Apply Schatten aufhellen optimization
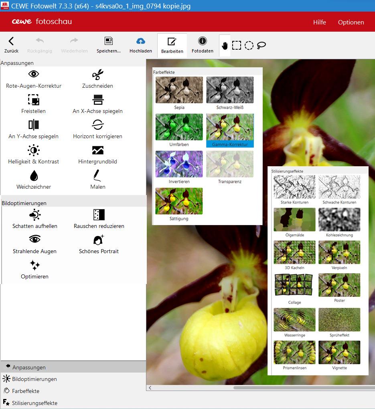This screenshot has height=409, width=375. click(35, 220)
